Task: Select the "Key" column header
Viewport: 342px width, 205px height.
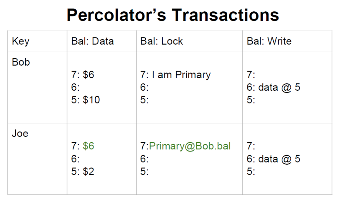Action: [x=20, y=42]
